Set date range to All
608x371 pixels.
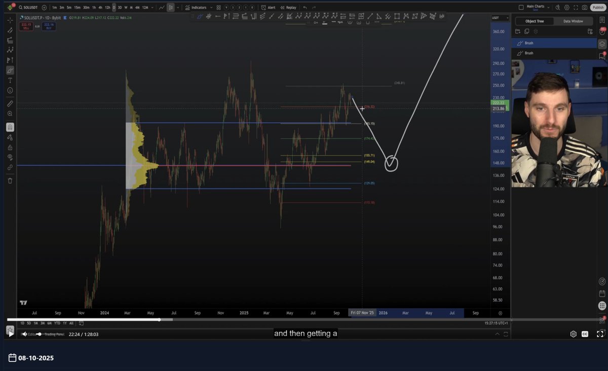71,323
